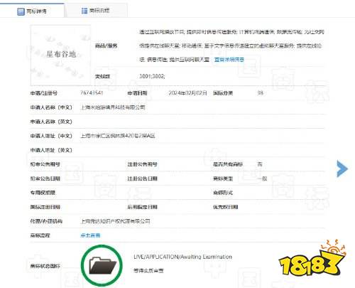Open the blue 点击查看 link beside 商标流程

[x=90, y=235]
